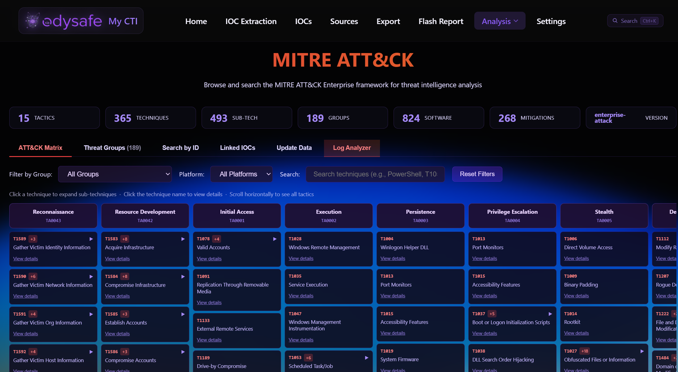Click the DLL Search Order Hijacking name
The height and width of the screenshot is (372, 678).
503,360
